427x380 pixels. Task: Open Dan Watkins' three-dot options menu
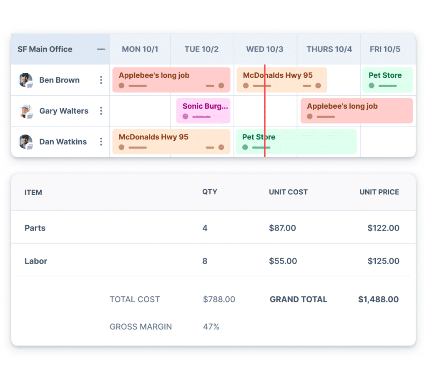pos(101,142)
